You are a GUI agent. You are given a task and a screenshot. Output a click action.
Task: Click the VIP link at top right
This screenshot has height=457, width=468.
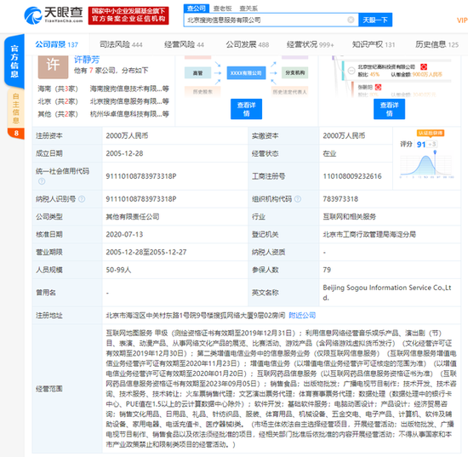point(462,20)
